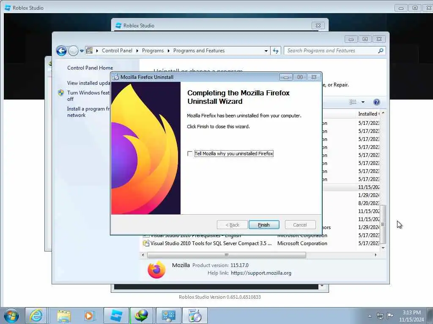
Task: Open Windows Explorer folder taskbar icon
Action: [64, 316]
